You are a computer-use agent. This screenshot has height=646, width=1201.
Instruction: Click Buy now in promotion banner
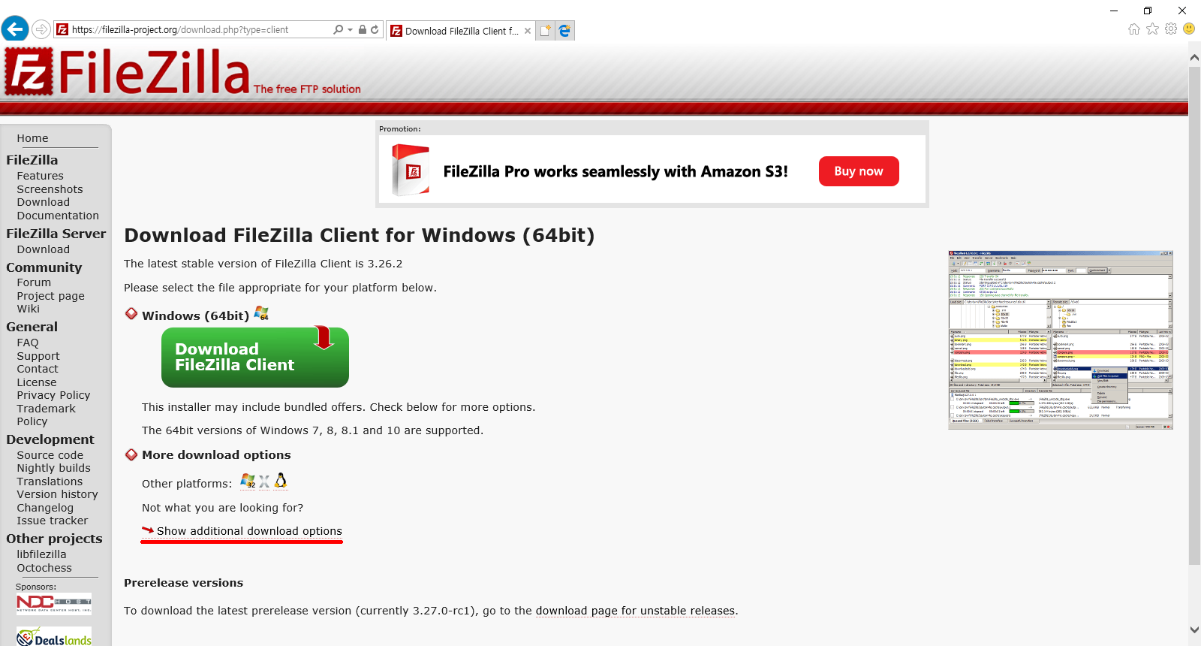tap(859, 171)
